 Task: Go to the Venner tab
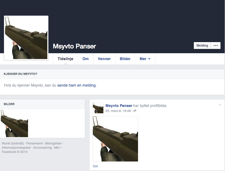tap(104, 59)
